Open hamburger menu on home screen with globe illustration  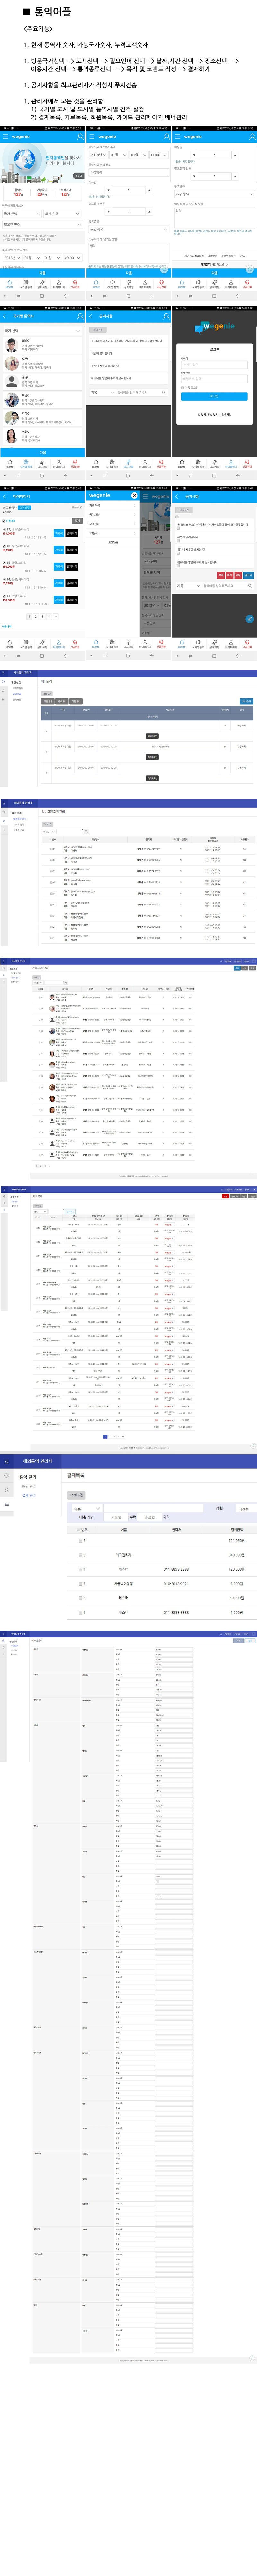5,137
